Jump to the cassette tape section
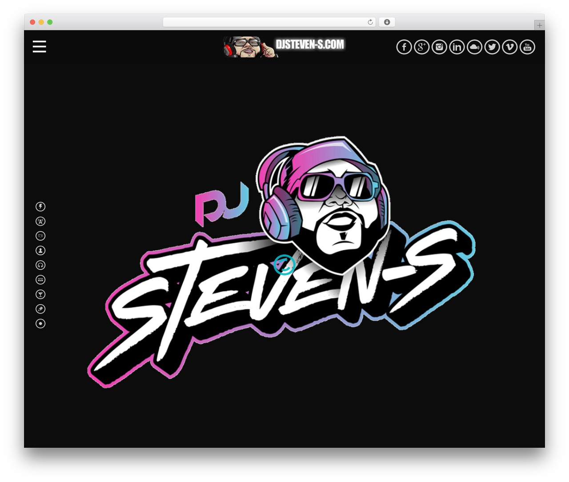The width and height of the screenshot is (569, 482). (40, 280)
